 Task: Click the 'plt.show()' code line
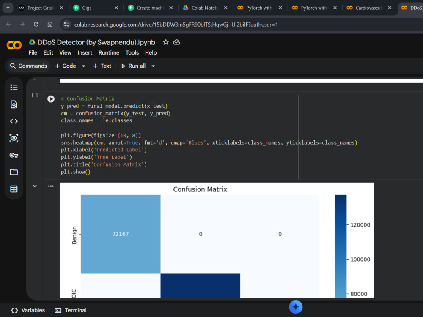pos(76,172)
